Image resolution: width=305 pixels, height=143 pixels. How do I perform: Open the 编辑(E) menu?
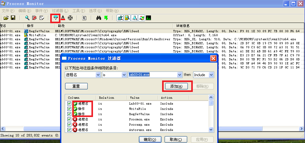point(25,11)
